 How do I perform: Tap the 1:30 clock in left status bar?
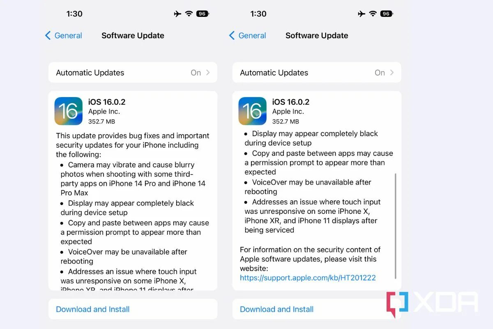tap(74, 14)
